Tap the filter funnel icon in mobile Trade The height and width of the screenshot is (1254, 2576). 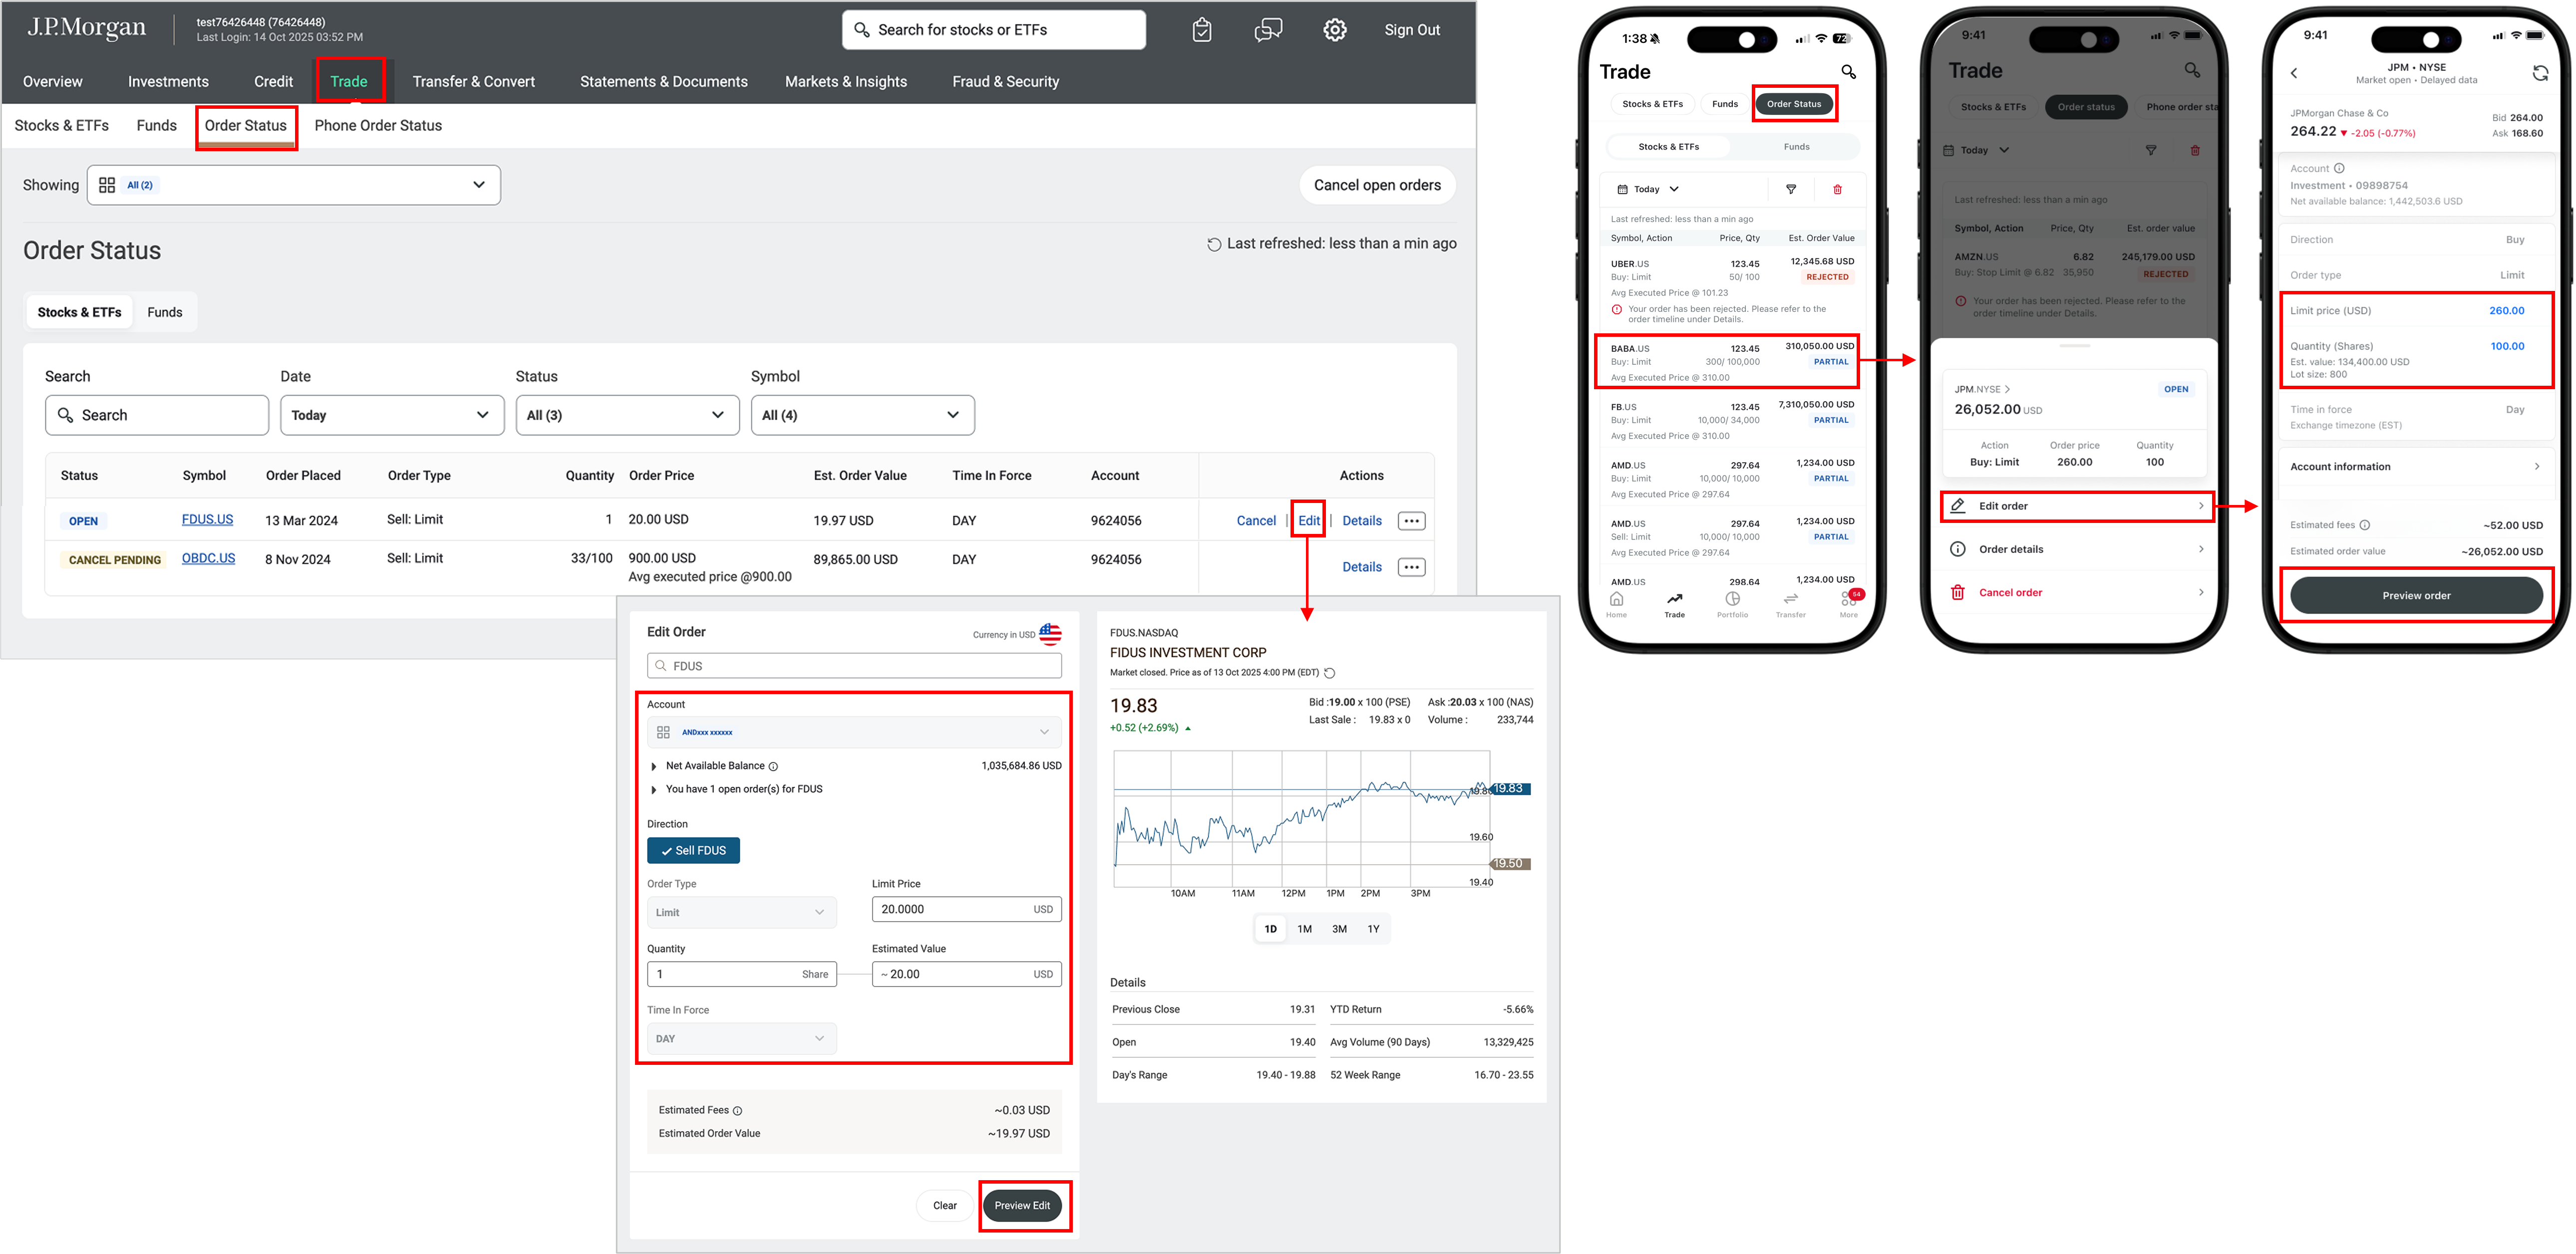[1791, 189]
